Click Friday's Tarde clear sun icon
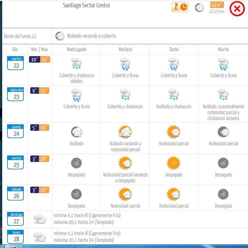248x248 pixels. pos(174,163)
